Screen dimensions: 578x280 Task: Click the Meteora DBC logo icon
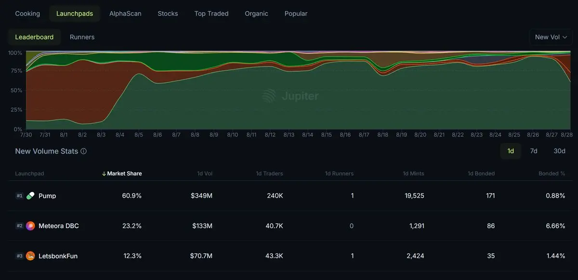point(30,226)
